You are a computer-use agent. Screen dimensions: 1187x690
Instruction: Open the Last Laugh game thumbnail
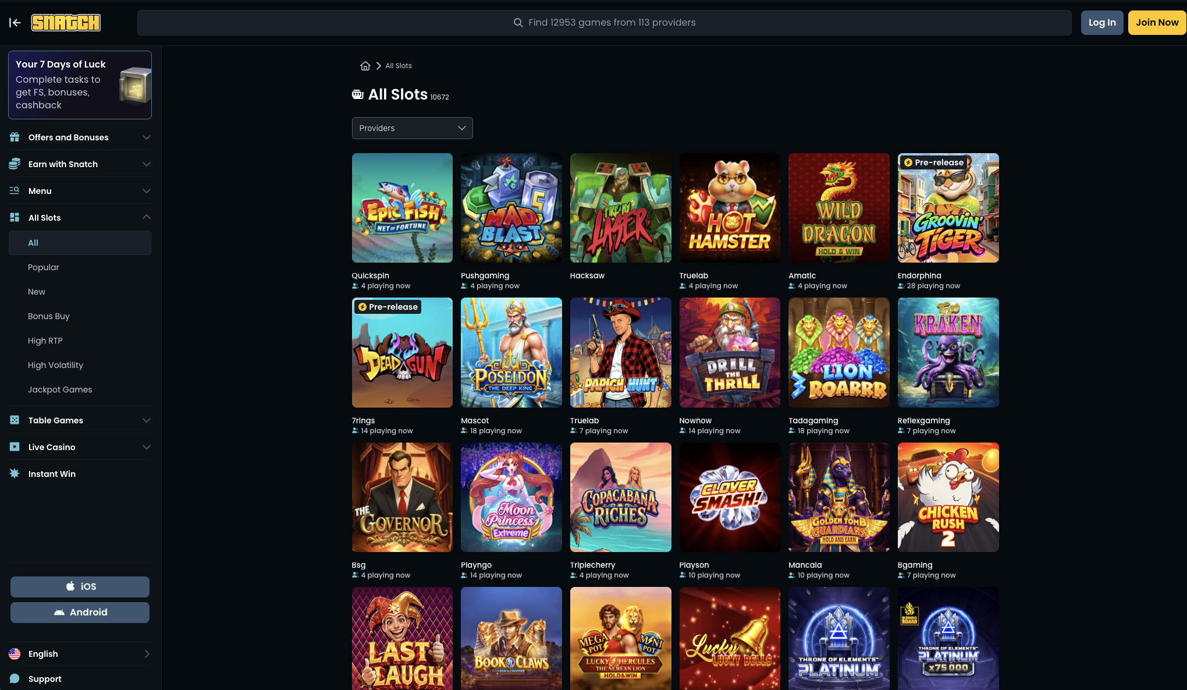coord(402,639)
